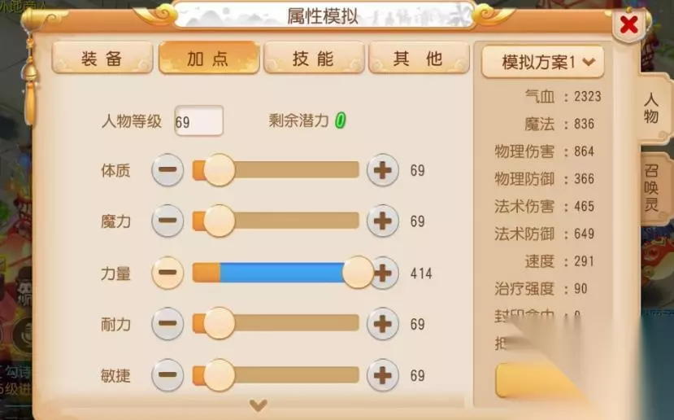Increase 敏捷 with the plus button
The image size is (674, 420).
click(383, 374)
